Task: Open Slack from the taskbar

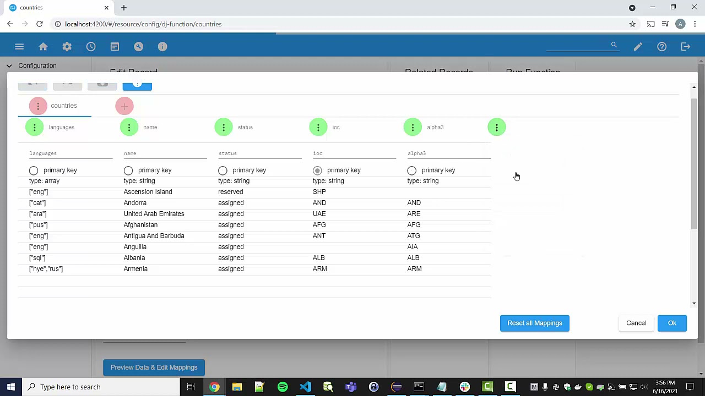Action: [465, 387]
